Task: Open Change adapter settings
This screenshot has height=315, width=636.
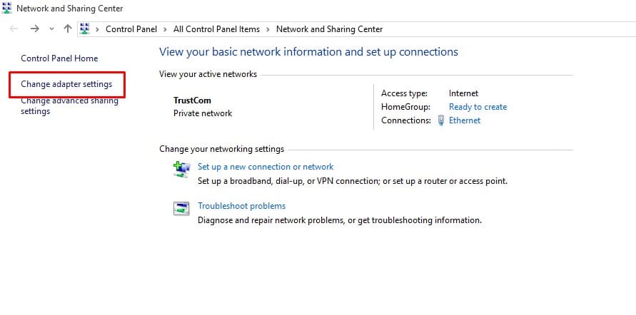Action: point(66,84)
